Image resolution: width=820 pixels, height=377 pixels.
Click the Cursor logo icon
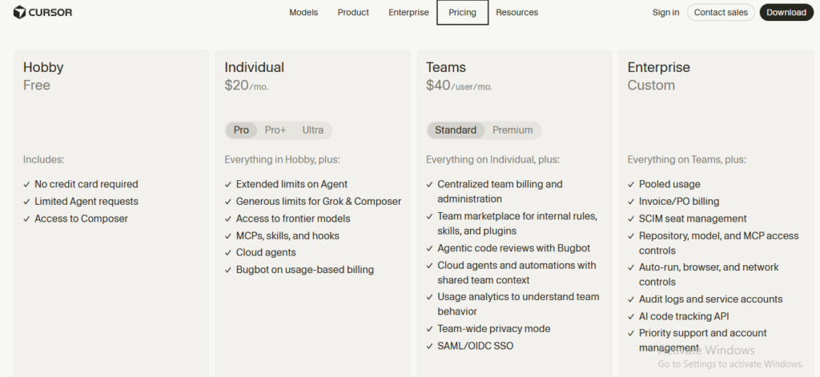coord(19,12)
